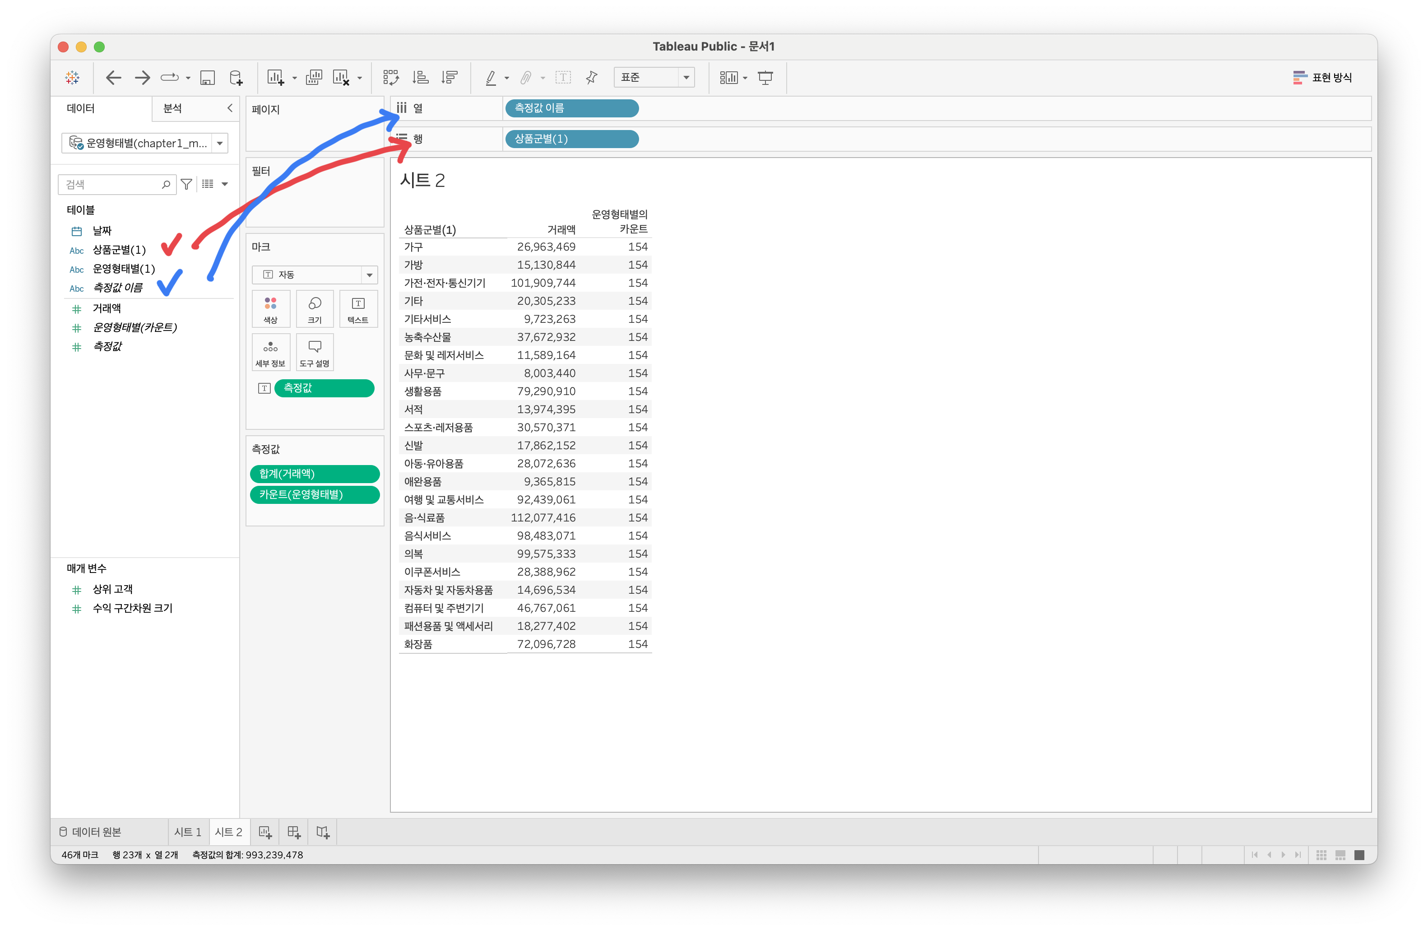This screenshot has height=931, width=1428.
Task: Sort descending using the toolbar icon
Action: click(449, 78)
